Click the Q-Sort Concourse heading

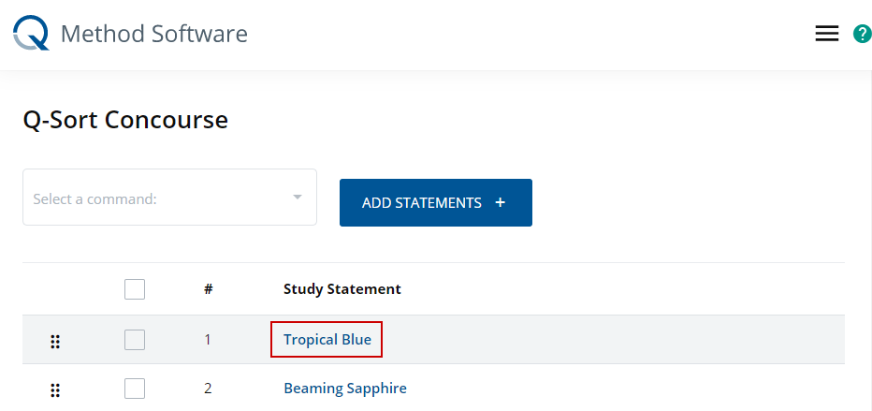pos(125,120)
